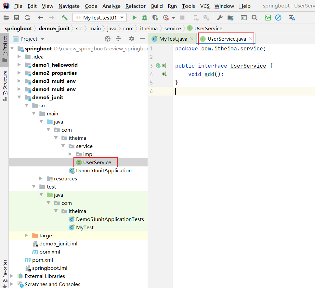This screenshot has height=288, width=315.
Task: Select Demo5JunitApplication in project tree
Action: point(104,170)
